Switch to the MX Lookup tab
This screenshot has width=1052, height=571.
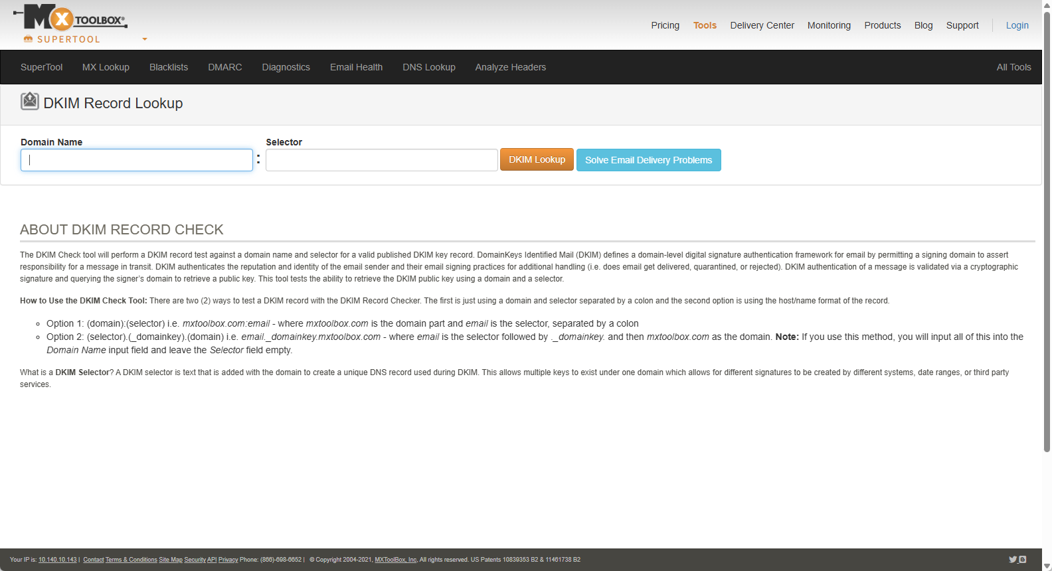point(106,67)
